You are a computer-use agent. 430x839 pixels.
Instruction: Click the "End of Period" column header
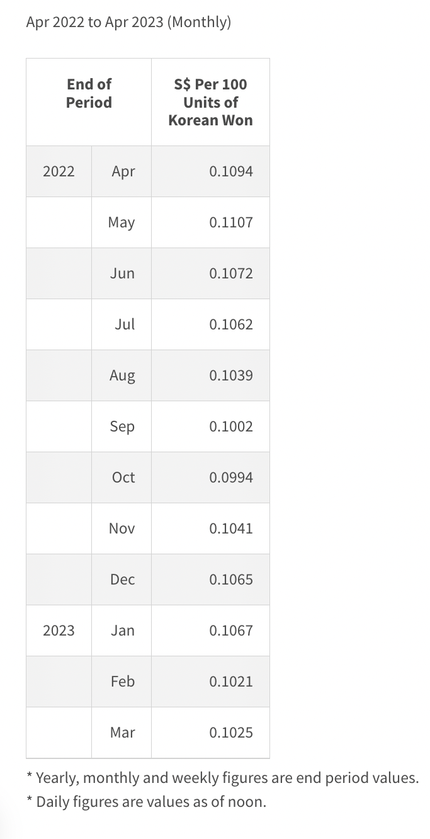[x=89, y=93]
